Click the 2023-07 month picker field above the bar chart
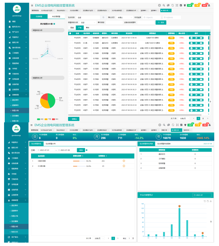This screenshot has width=219, height=246. 201,195
